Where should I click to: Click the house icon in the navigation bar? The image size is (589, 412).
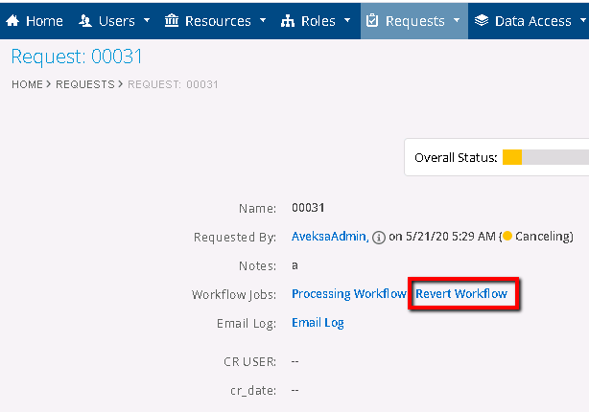coord(13,20)
